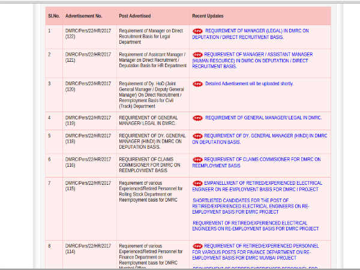Screen dimensions: 360x270
Task: Open Shortlisted Candidates for Electrical Engineers link
Action: click(x=251, y=206)
